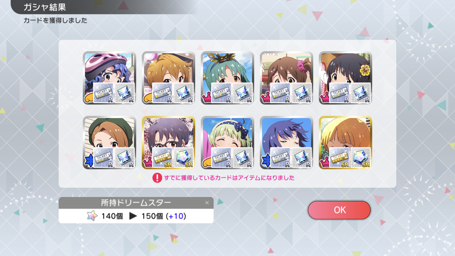Tap the blonde girl SR card
This screenshot has height=256, width=455.
click(345, 143)
